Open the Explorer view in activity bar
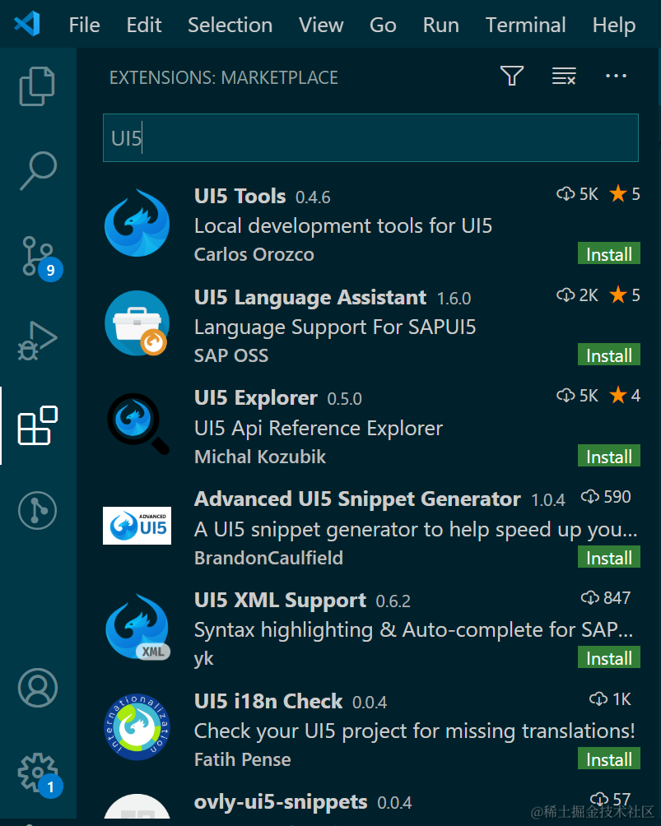The width and height of the screenshot is (661, 826). pyautogui.click(x=37, y=86)
